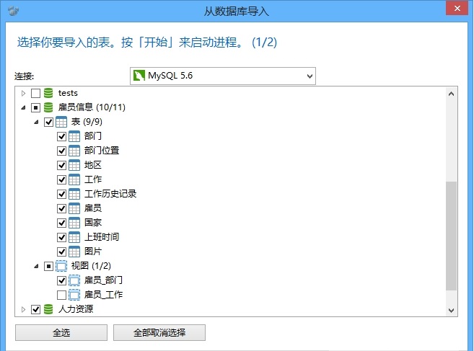Collapse the 视图 (1/2) group

36,266
